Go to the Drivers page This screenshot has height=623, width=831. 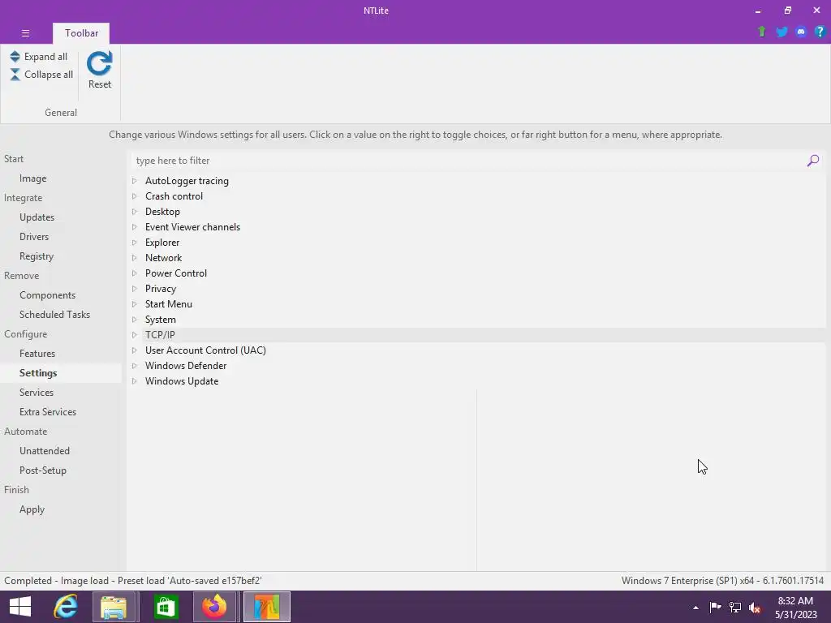(x=34, y=237)
